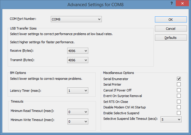Click the Cancel button
This screenshot has height=135, width=191.
171,29
